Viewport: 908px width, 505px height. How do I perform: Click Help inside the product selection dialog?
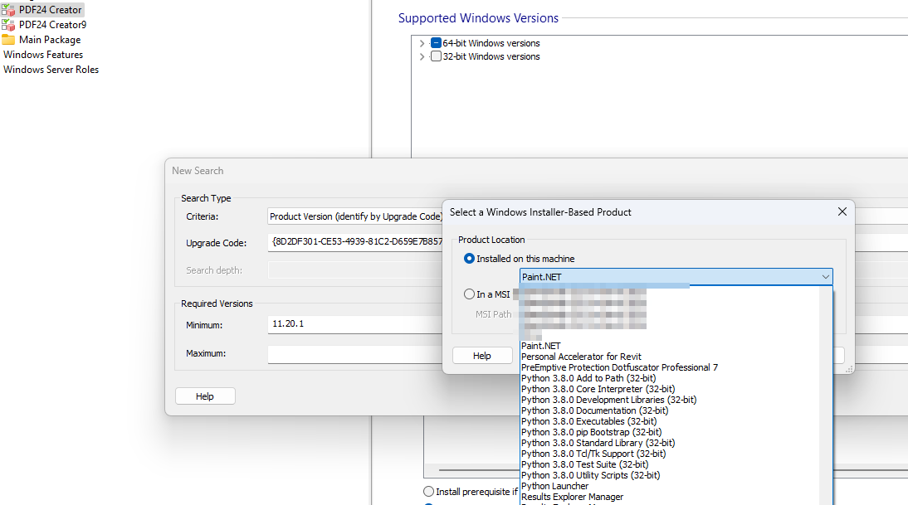(x=482, y=355)
